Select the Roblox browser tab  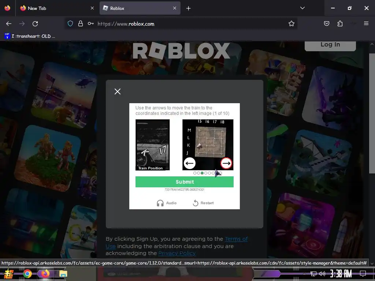point(140,8)
